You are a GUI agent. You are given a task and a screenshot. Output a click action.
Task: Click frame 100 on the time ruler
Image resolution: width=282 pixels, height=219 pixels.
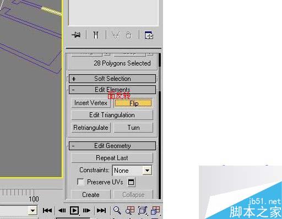(x=34, y=199)
